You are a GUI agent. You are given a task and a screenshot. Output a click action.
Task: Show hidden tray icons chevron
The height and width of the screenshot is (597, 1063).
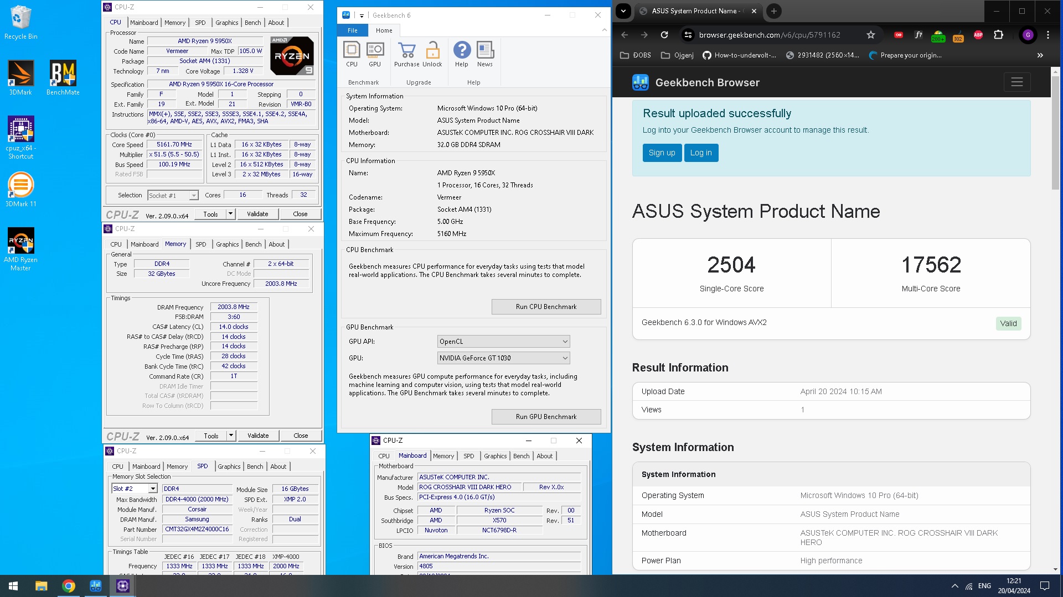tap(954, 586)
